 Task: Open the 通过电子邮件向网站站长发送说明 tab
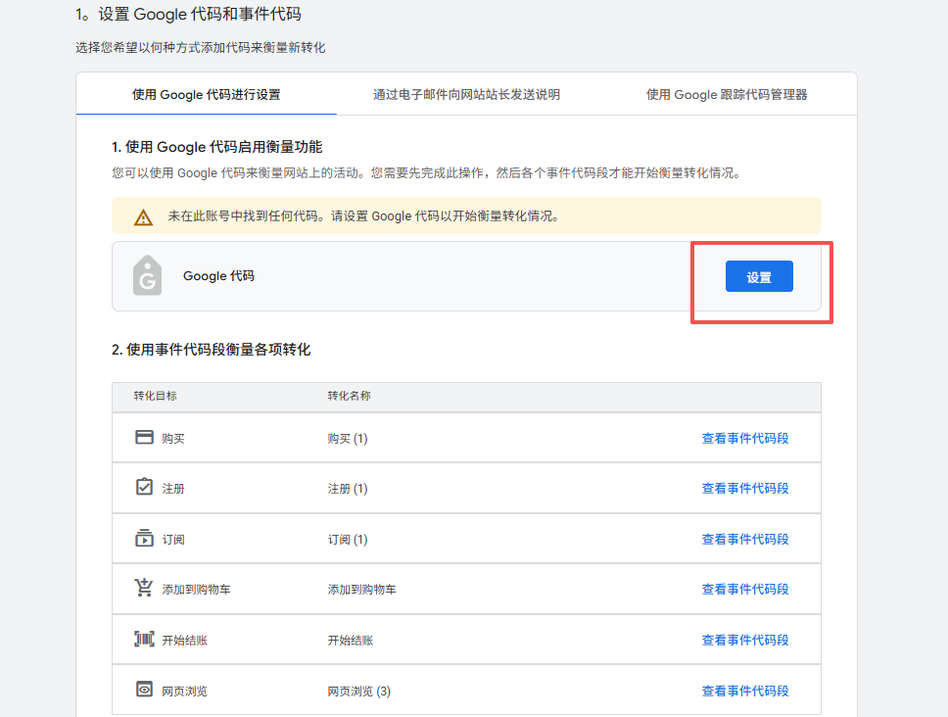click(x=466, y=95)
